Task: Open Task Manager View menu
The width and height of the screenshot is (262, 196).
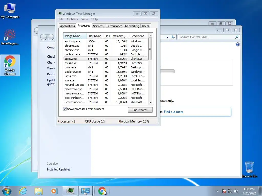Action: click(84, 19)
